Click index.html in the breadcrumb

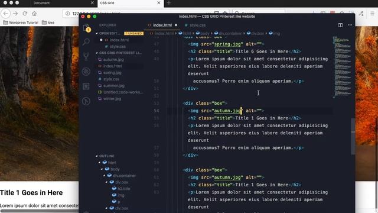tap(164, 33)
